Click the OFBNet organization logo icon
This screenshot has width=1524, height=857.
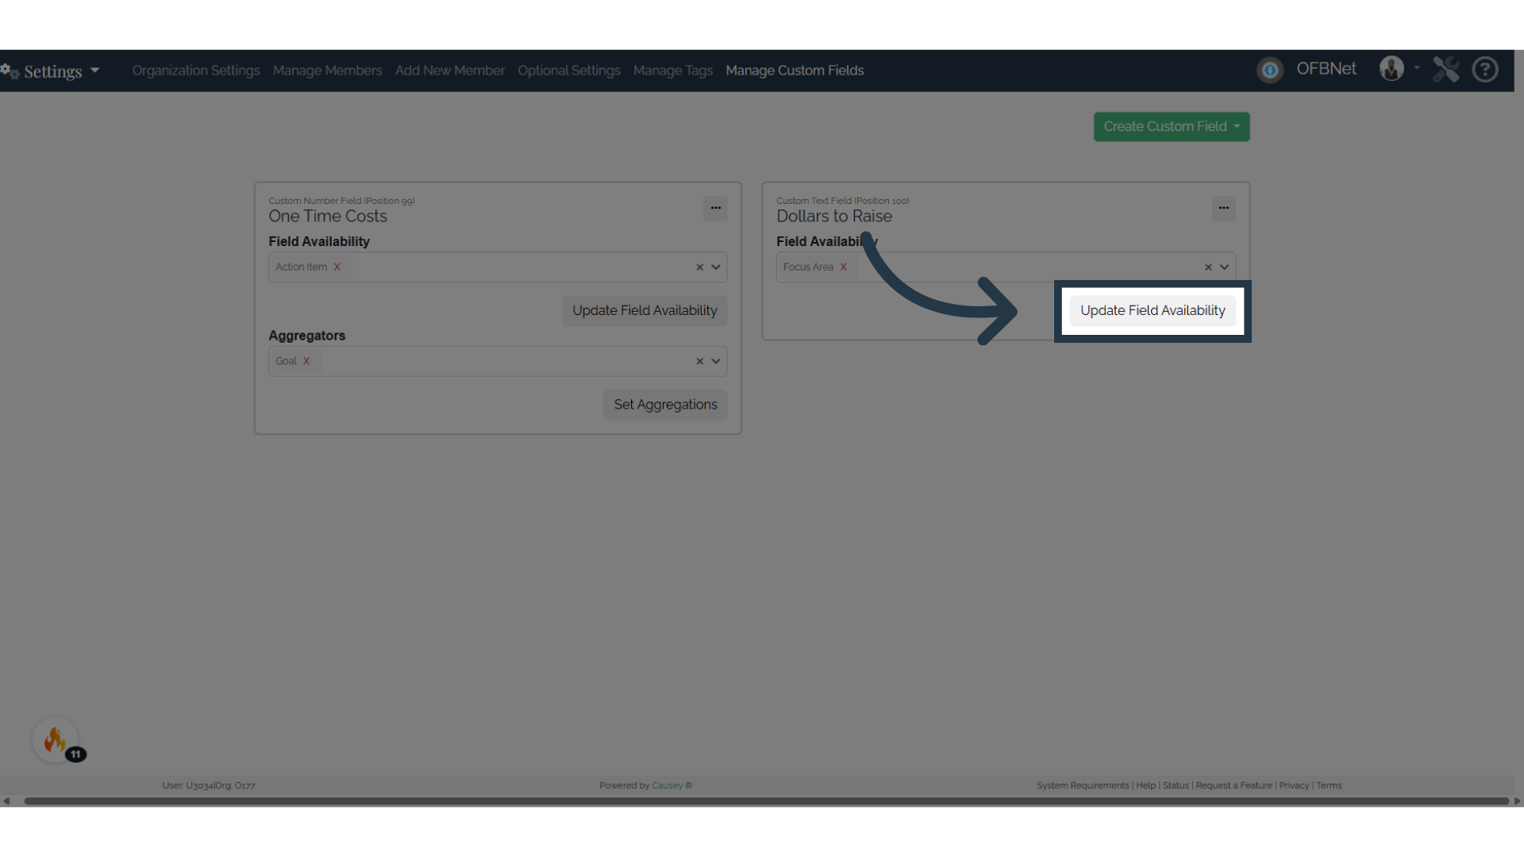click(x=1270, y=70)
